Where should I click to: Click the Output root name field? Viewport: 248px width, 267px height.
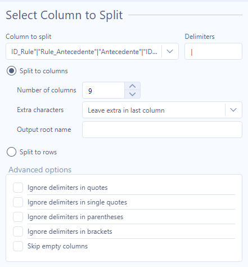[x=162, y=130]
